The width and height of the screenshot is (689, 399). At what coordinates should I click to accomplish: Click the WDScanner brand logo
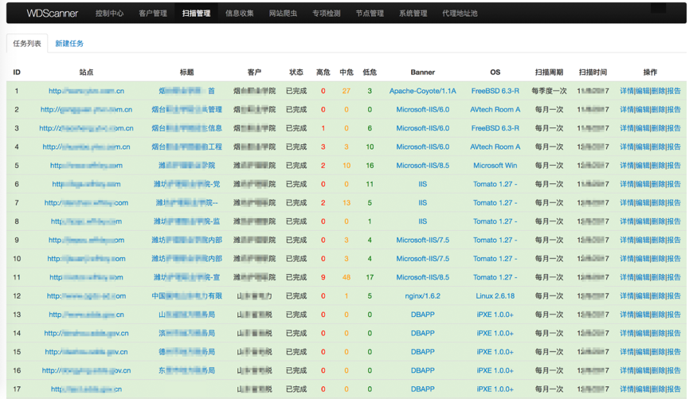(x=52, y=14)
